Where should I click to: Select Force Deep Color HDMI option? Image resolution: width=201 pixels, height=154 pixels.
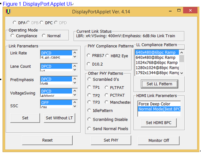159,104
